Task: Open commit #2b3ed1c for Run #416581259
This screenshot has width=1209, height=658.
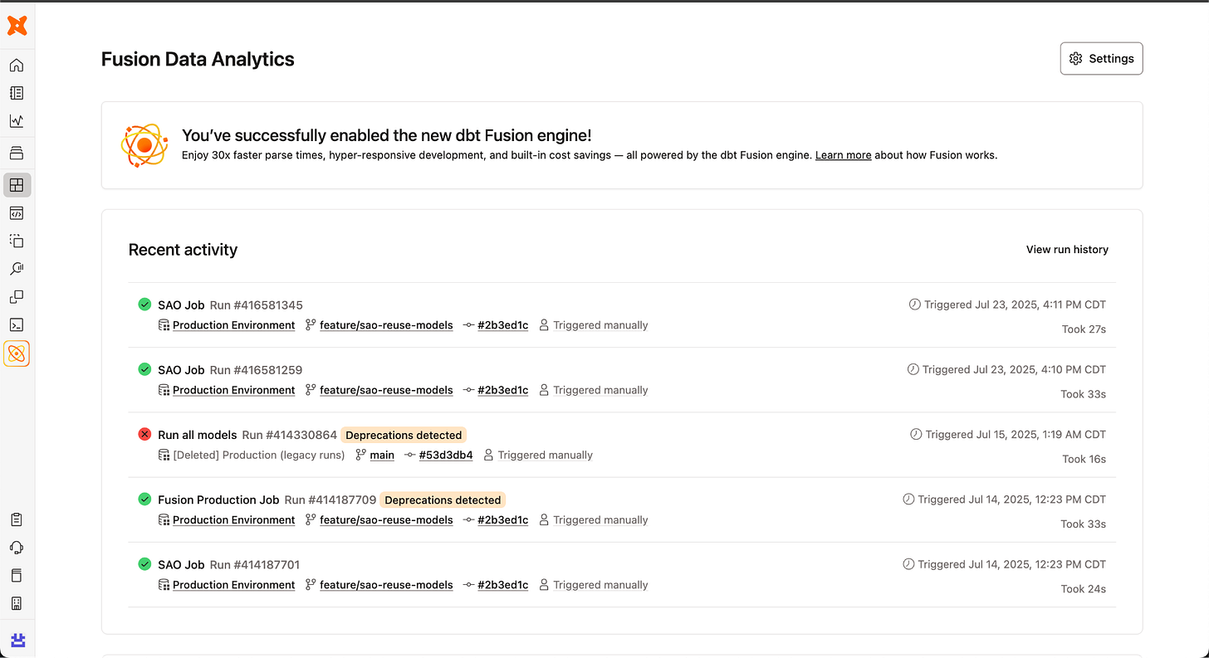Action: [x=502, y=390]
